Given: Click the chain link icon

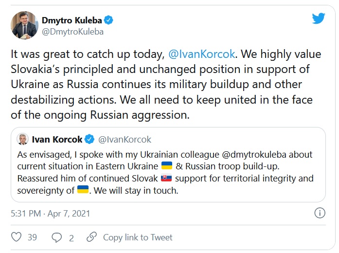Looking at the screenshot, I should coord(91,237).
